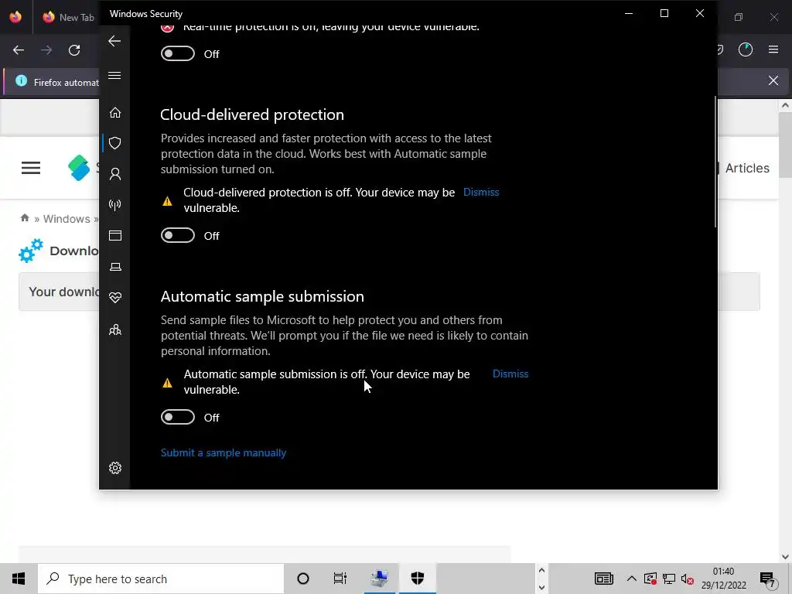The image size is (792, 594).
Task: Open Family options icon in sidebar
Action: 115,329
